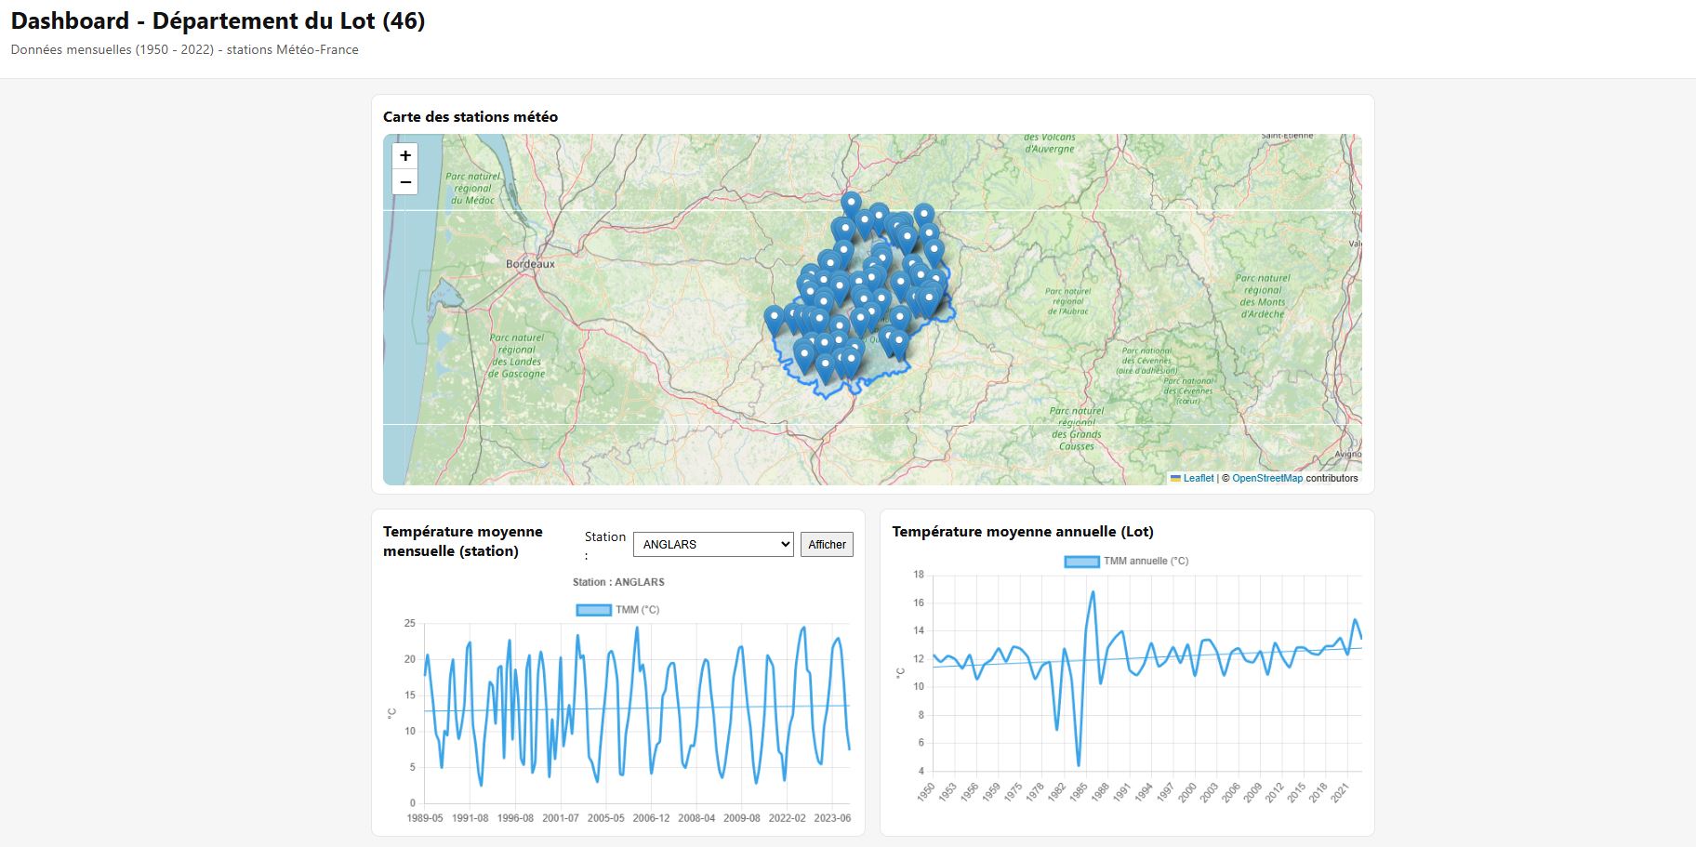Image resolution: width=1696 pixels, height=847 pixels.
Task: Click the zoom out (−) control on the map
Action: (x=404, y=182)
